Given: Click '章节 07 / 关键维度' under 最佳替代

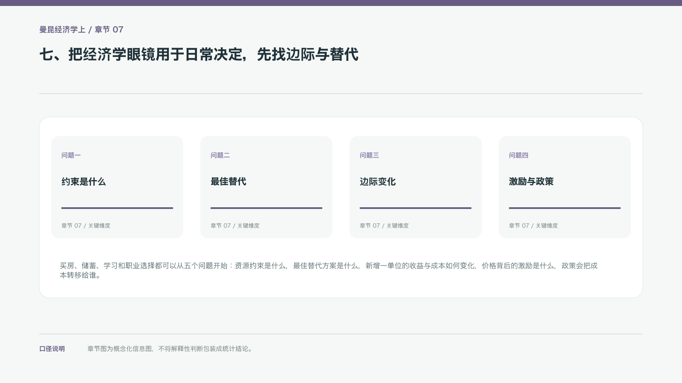Looking at the screenshot, I should click(235, 226).
